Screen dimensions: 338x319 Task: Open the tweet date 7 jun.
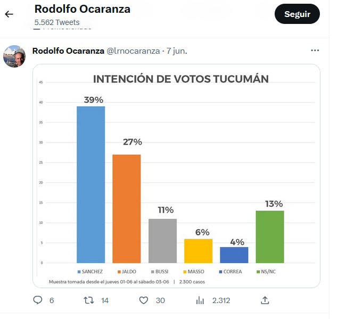click(x=177, y=51)
